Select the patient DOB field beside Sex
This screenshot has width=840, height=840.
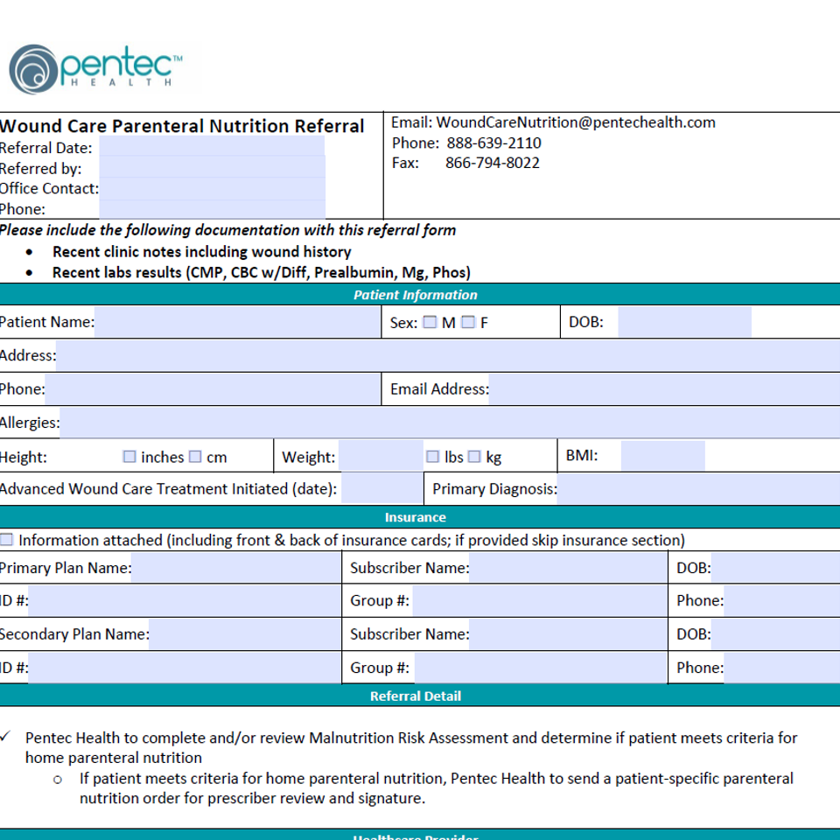pyautogui.click(x=684, y=322)
